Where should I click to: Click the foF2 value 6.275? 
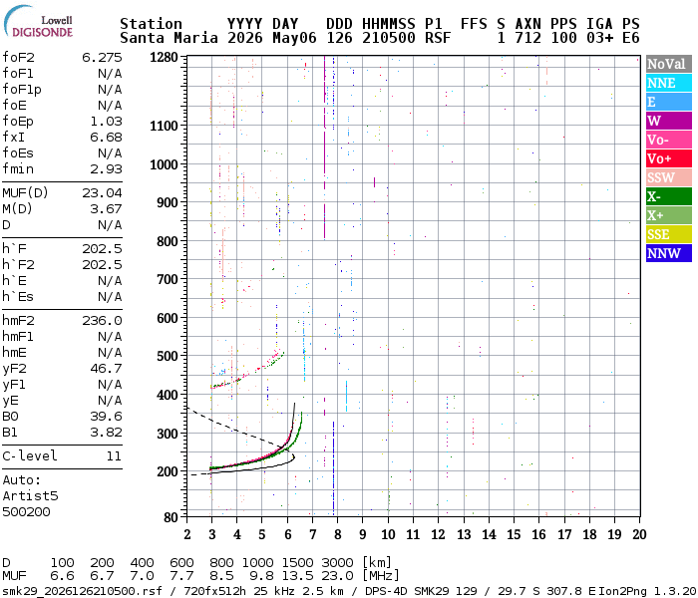[x=102, y=58]
